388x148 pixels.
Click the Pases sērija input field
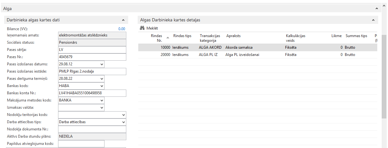click(92, 50)
